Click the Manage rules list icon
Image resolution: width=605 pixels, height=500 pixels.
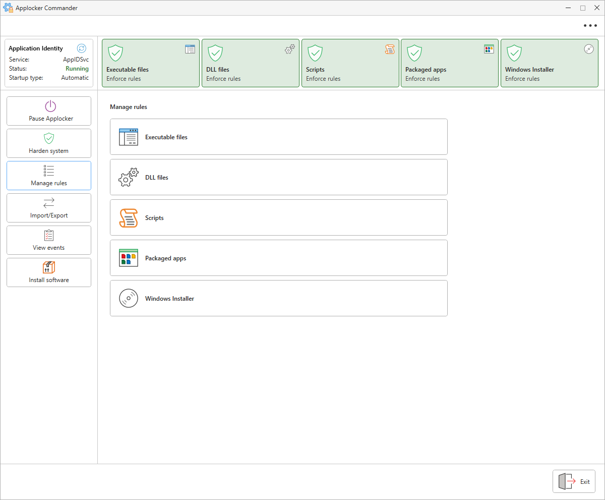(x=49, y=171)
